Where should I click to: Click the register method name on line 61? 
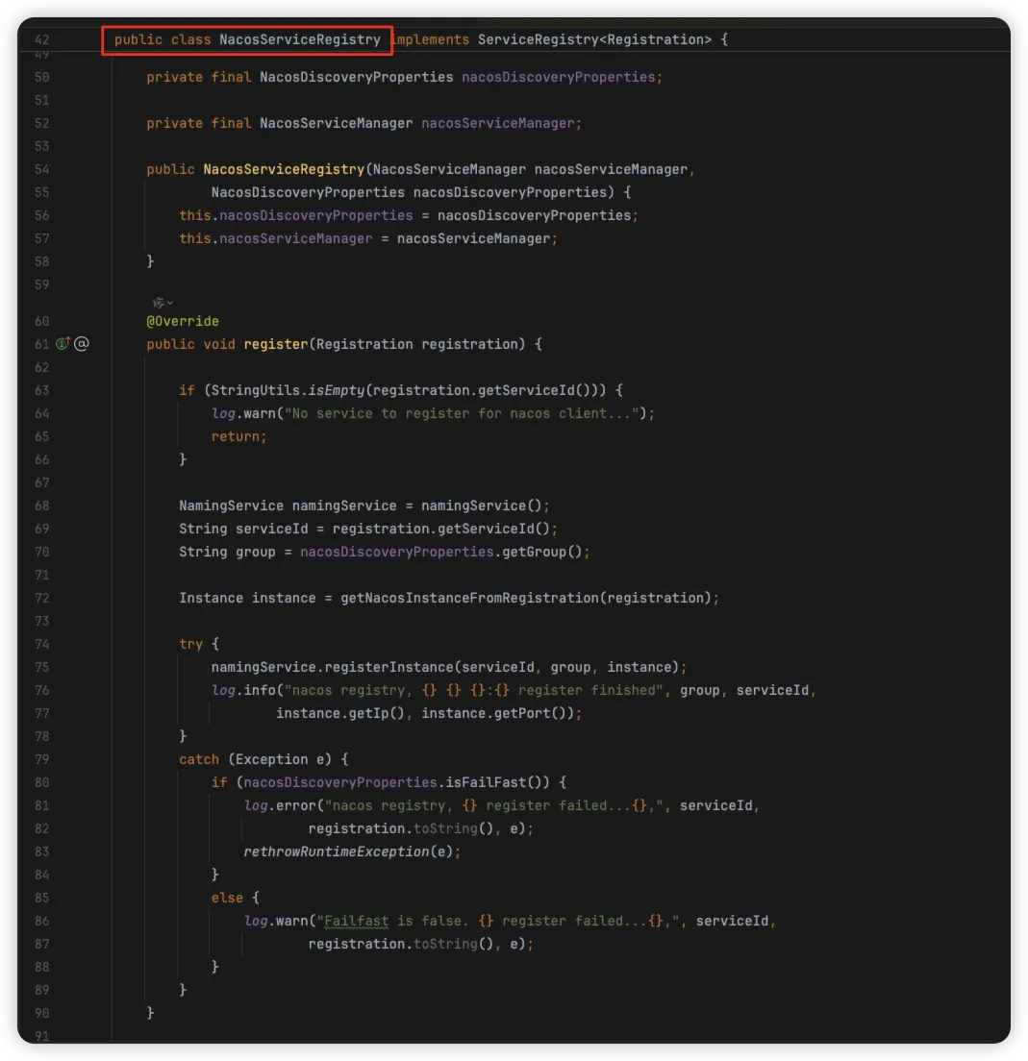pyautogui.click(x=276, y=344)
